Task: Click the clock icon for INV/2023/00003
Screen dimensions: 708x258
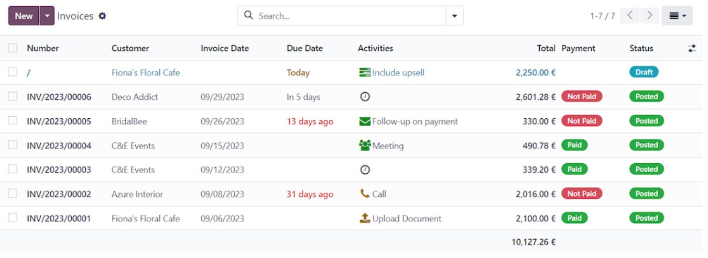Action: [x=365, y=170]
